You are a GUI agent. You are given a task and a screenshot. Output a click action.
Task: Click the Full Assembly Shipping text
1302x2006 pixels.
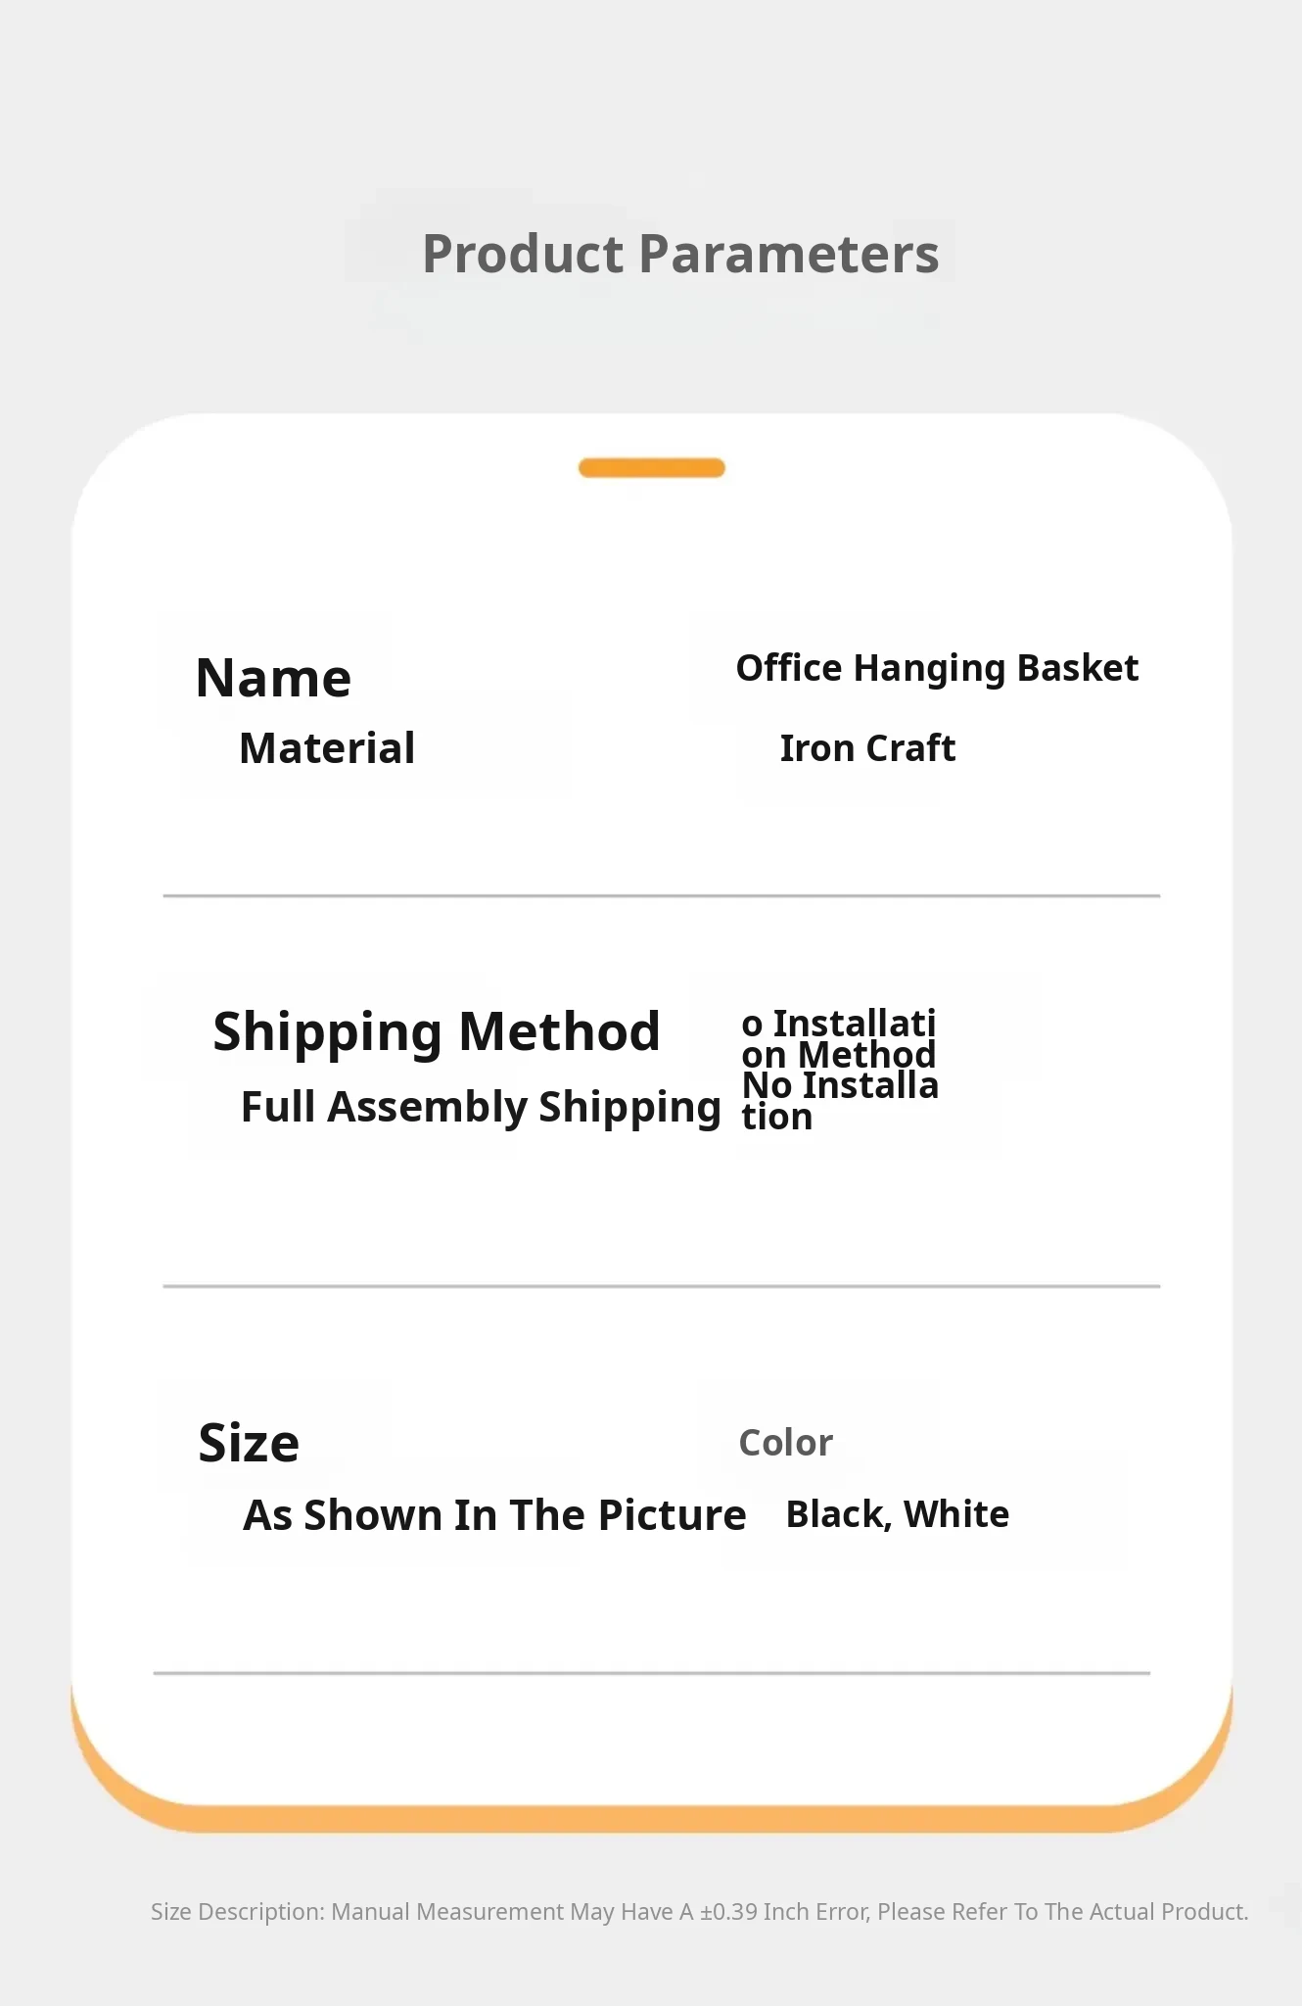[481, 1107]
